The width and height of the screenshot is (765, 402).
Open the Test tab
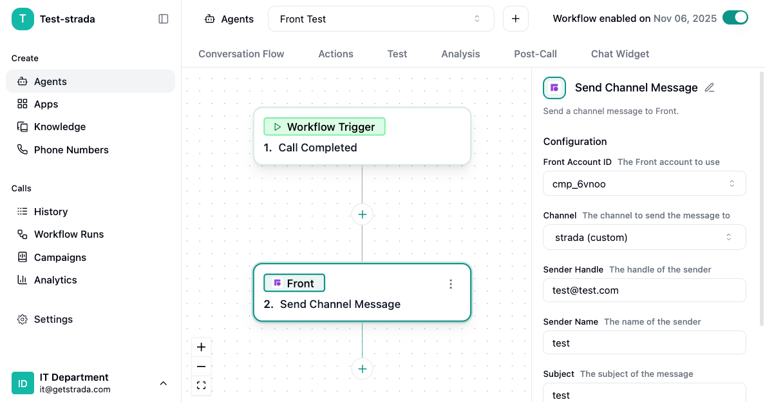click(397, 54)
